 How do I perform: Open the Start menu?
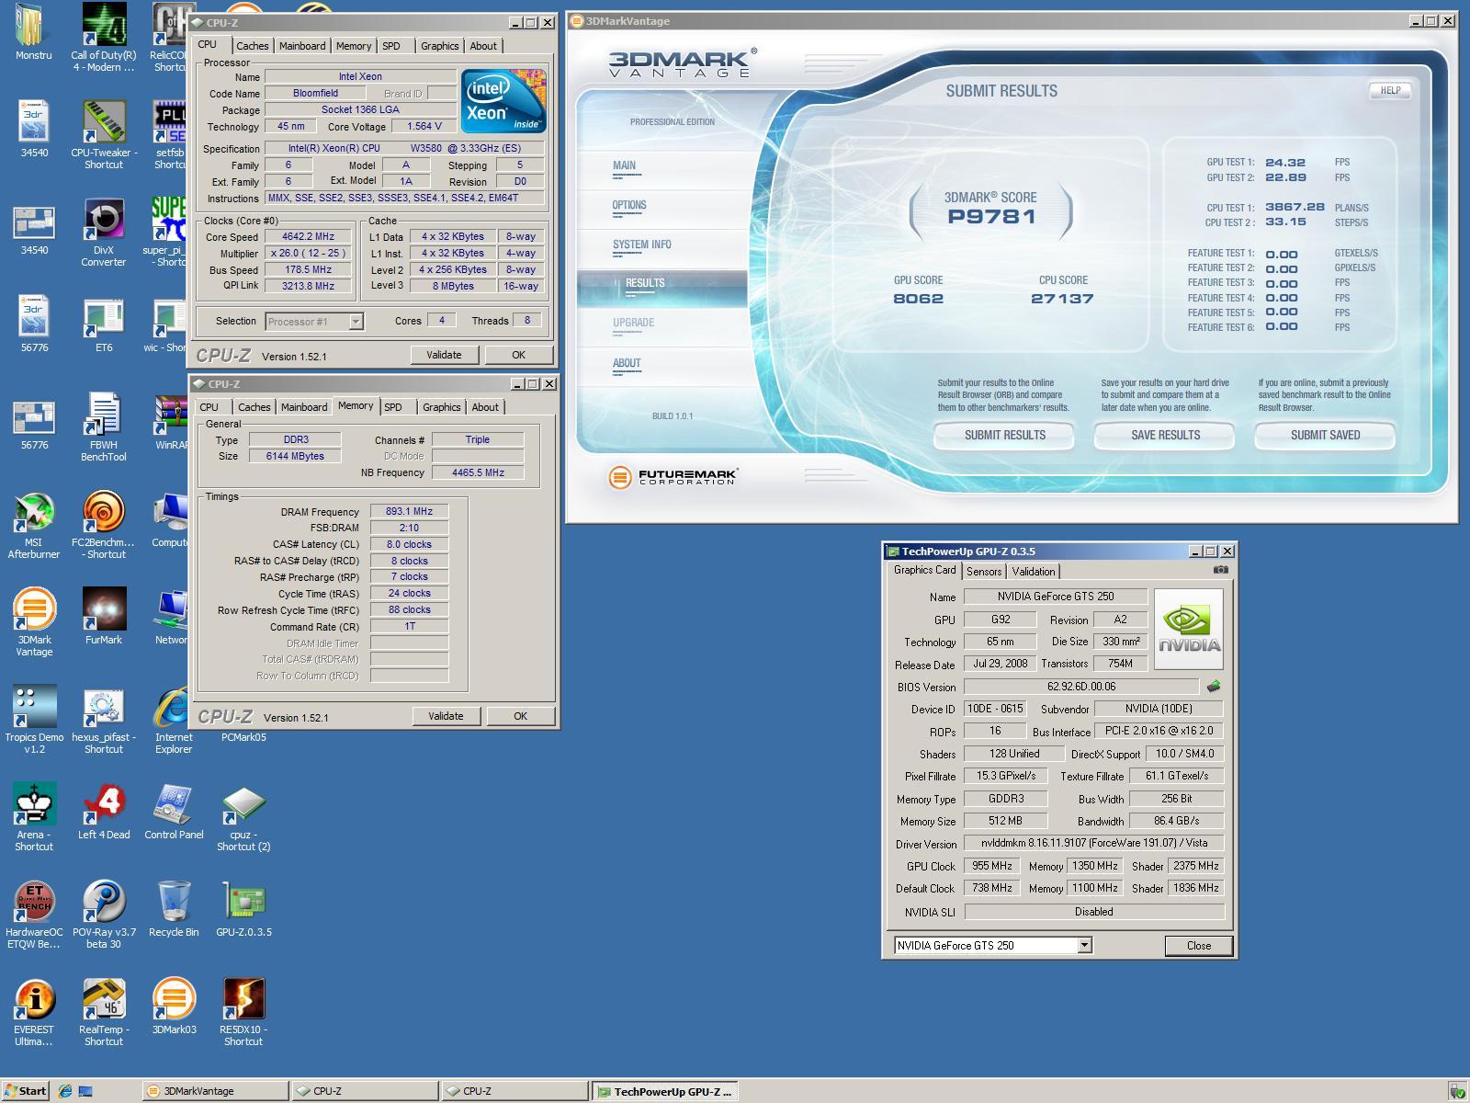tap(26, 1091)
